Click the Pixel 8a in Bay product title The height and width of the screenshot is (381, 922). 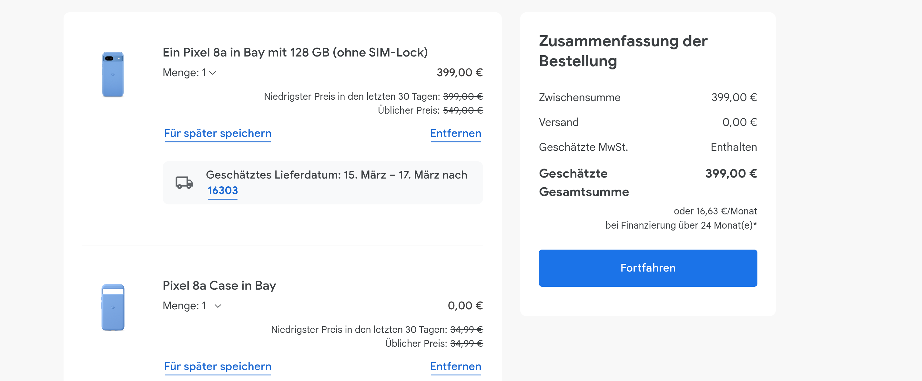(x=295, y=53)
